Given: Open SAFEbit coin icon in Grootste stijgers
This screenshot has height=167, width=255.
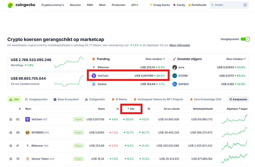Looking at the screenshot, I should [174, 84].
